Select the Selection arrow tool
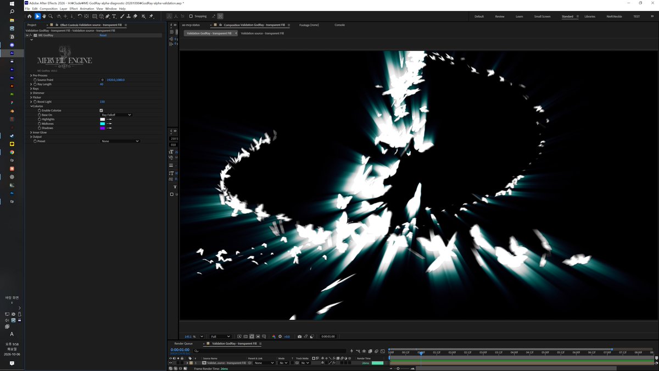 (37, 16)
